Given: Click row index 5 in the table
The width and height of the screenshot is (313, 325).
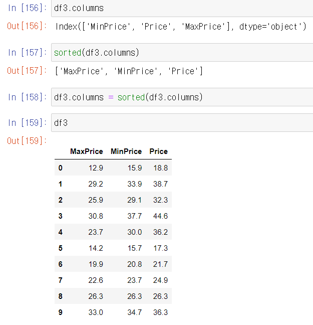Looking at the screenshot, I should click(x=60, y=248).
